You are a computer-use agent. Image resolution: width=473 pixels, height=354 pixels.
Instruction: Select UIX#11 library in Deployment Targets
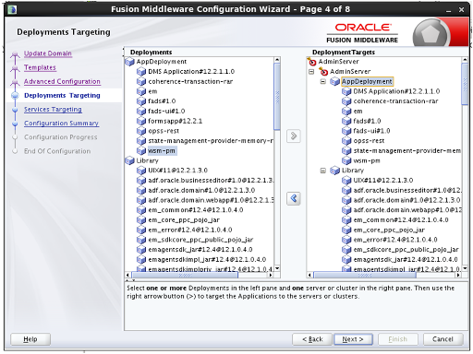[x=383, y=180]
